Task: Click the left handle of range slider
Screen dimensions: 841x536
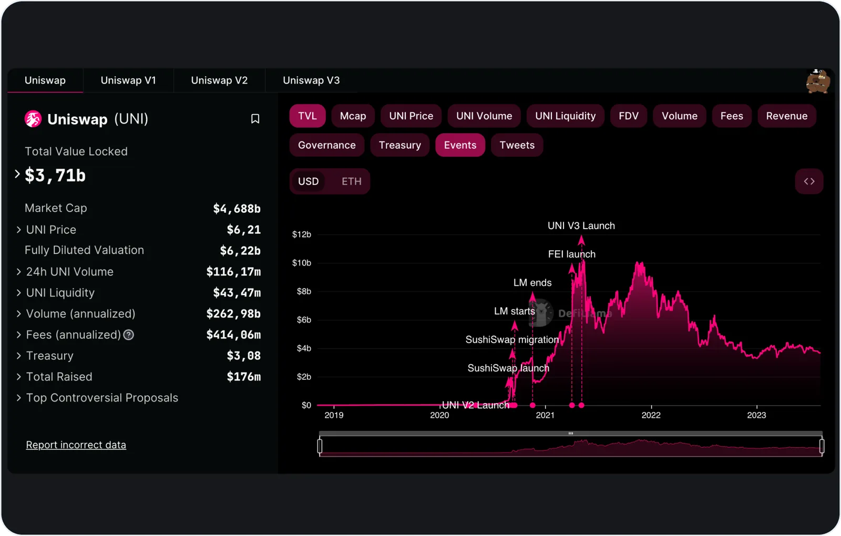Action: pos(320,446)
